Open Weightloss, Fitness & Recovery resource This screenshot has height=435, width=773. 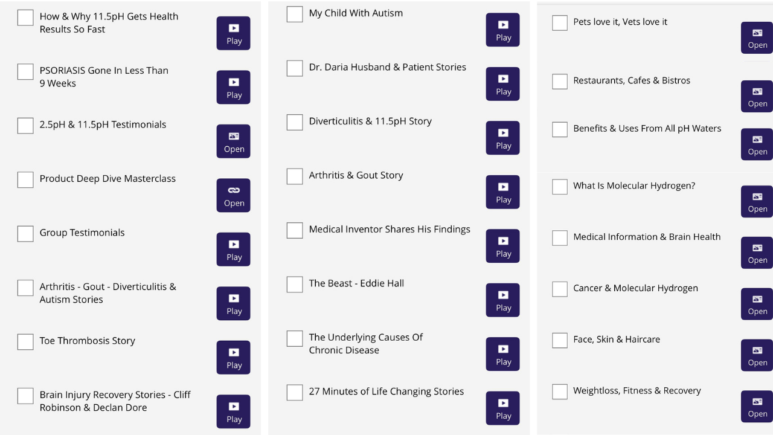click(x=757, y=407)
